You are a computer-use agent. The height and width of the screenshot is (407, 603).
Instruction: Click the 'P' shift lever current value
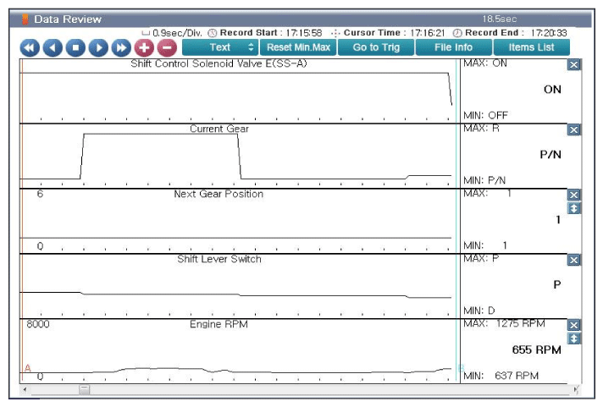click(557, 285)
